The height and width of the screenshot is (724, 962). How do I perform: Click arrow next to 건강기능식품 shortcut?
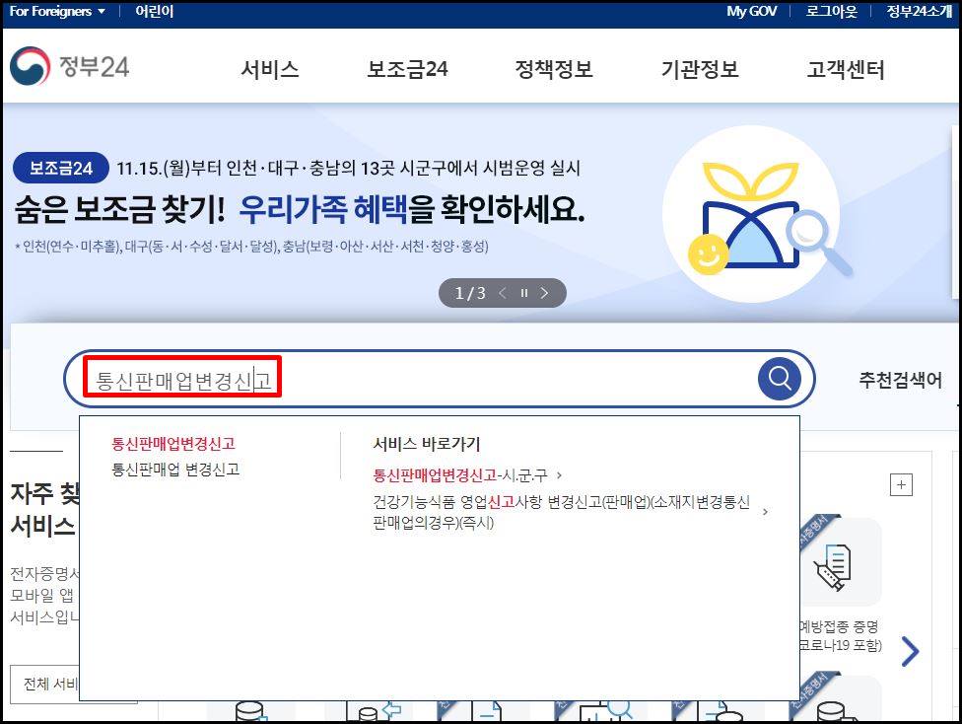click(x=765, y=512)
